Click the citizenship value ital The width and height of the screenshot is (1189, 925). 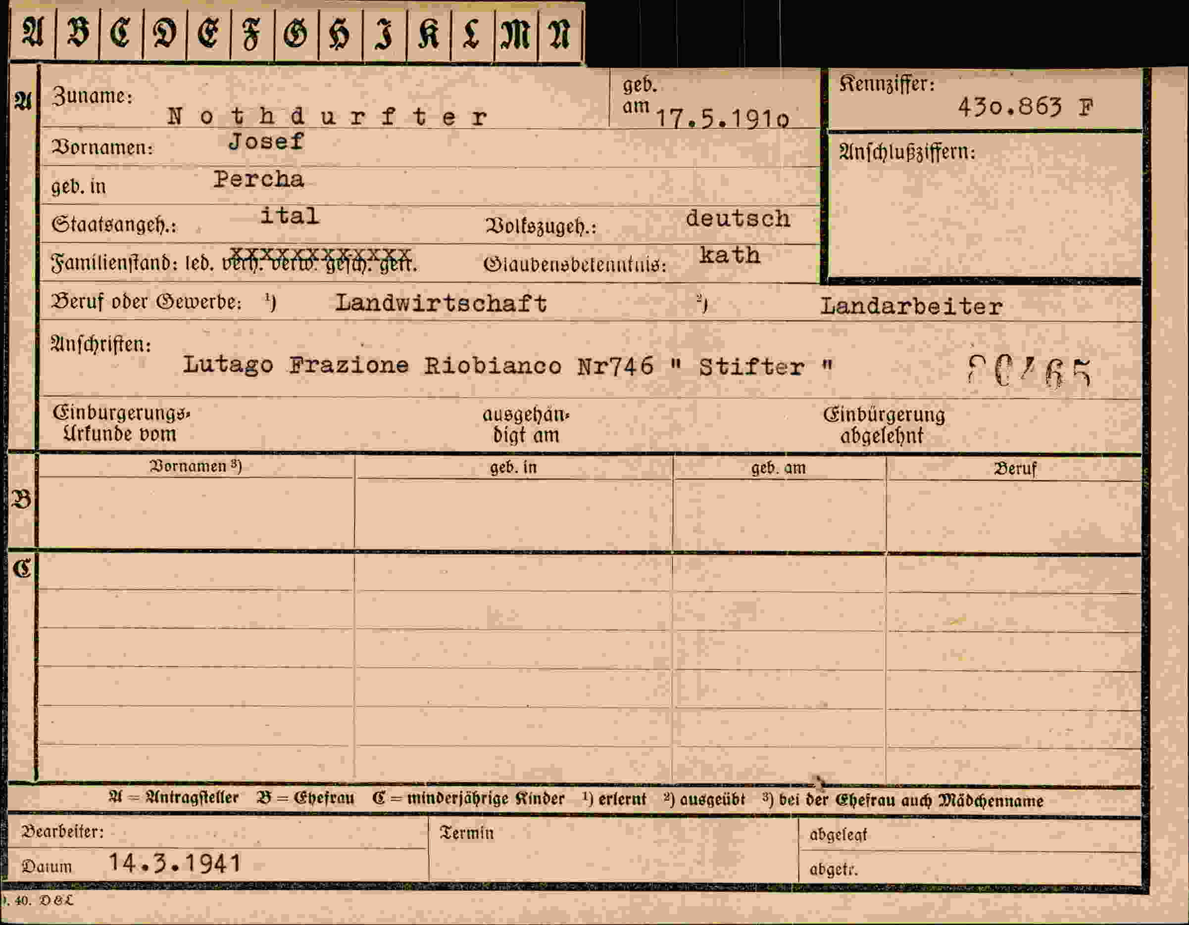[289, 216]
